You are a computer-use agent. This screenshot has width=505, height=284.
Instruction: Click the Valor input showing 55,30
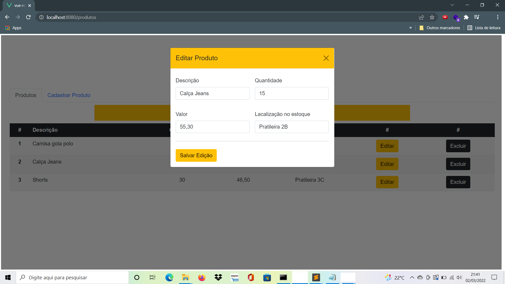213,127
